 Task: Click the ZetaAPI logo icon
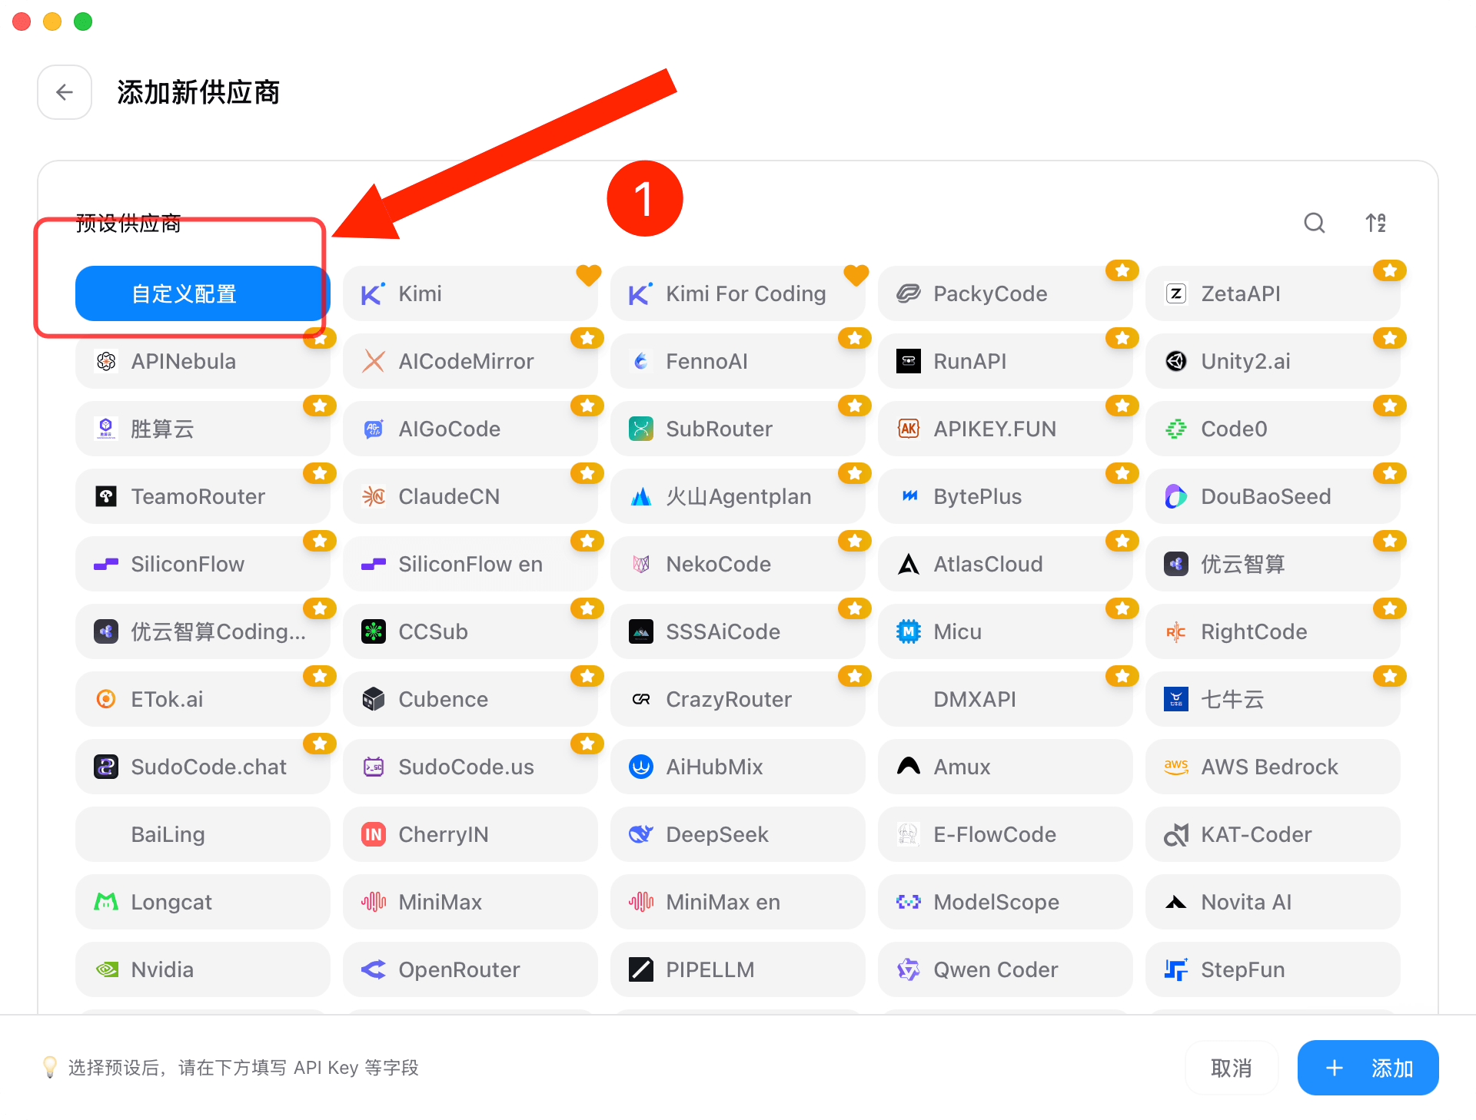(x=1176, y=293)
